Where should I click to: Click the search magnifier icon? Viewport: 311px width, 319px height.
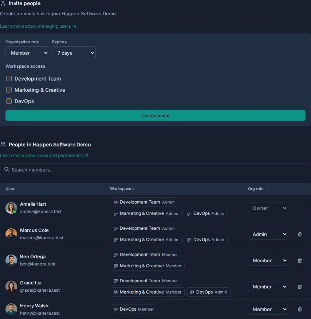[x=7, y=169]
